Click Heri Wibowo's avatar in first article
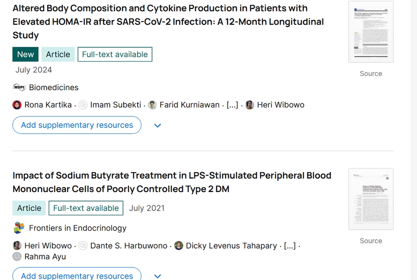This screenshot has width=417, height=280. click(x=250, y=105)
